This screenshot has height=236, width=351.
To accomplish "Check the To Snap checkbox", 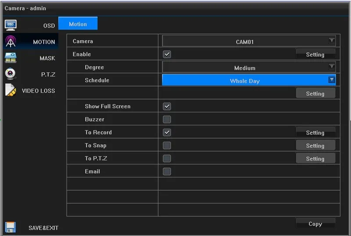I will tap(167, 146).
